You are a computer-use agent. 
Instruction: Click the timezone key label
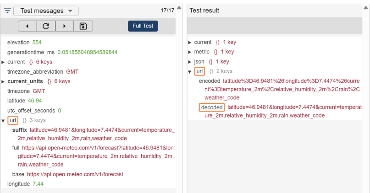coord(19,91)
